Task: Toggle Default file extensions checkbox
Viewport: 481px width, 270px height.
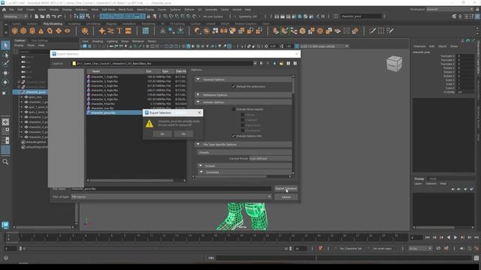Action: coord(234,87)
